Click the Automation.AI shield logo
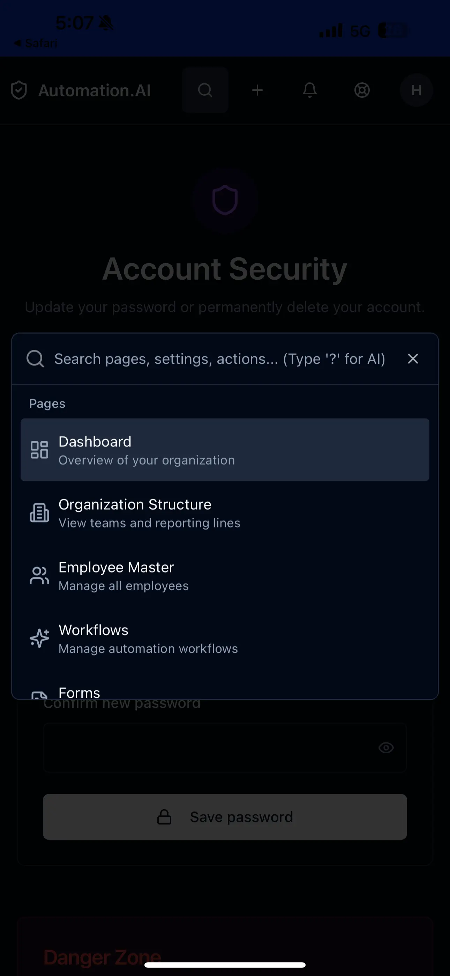The width and height of the screenshot is (450, 976). coord(18,90)
